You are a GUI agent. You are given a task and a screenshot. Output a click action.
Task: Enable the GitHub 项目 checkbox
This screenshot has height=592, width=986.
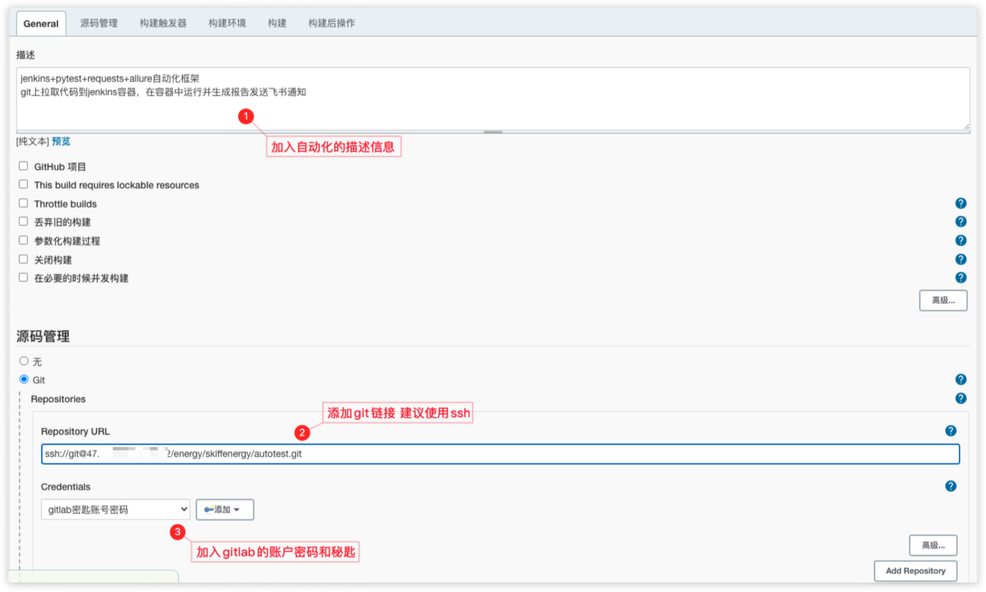pyautogui.click(x=24, y=166)
